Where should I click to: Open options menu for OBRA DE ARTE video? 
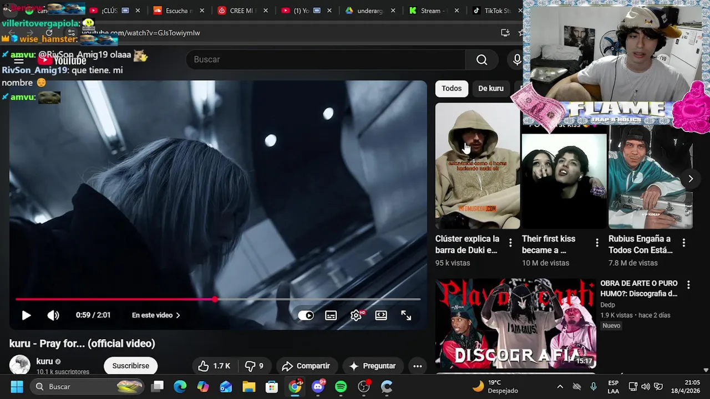(688, 285)
